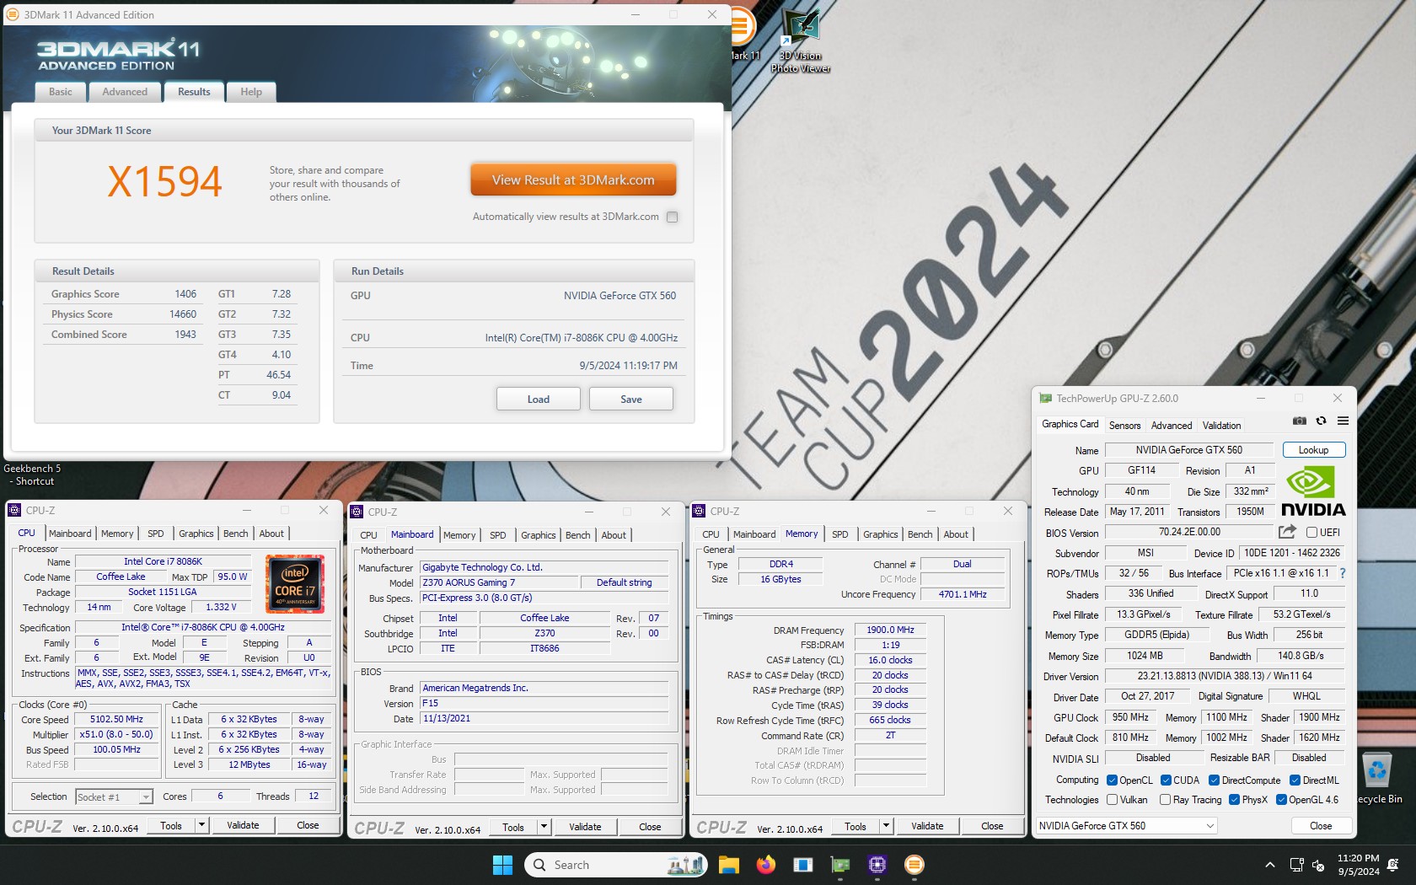Open Tools dropdown arrow in CPU-Z Mainboard window
1416x885 pixels.
544,827
